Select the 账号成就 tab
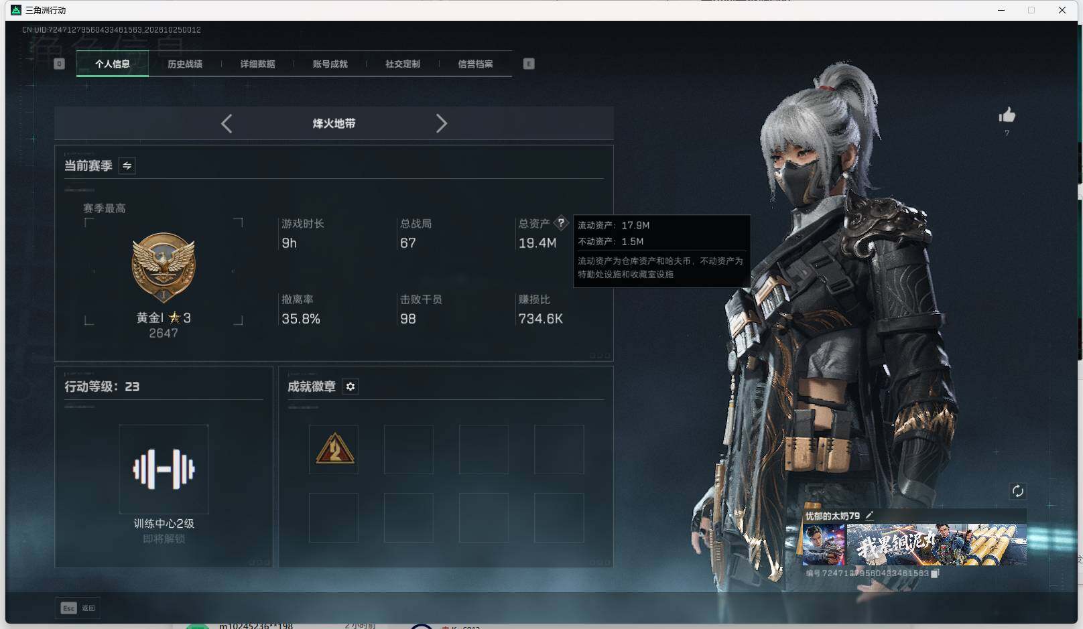1083x629 pixels. (x=330, y=64)
